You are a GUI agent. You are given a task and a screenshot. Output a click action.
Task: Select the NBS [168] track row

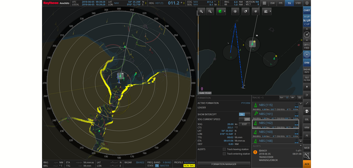click(x=276, y=141)
